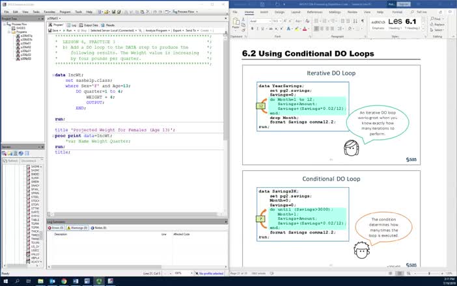457x286 pixels.
Task: Click the Text Highlight Color swatch
Action: coord(296,29)
